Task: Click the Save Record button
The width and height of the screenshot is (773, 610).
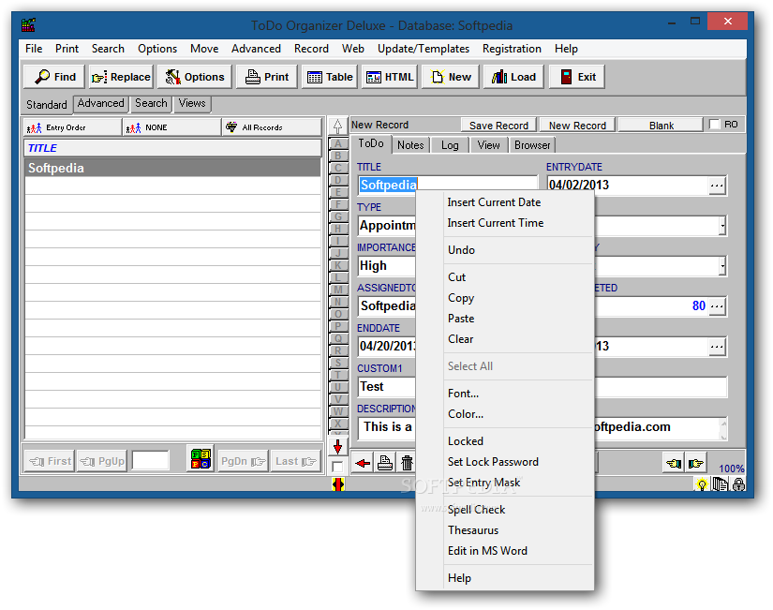Action: (498, 126)
